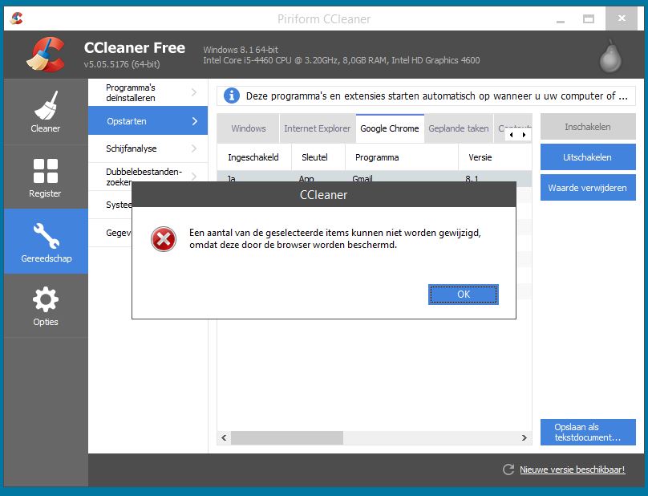
Task: Click the red error icon in dialog
Action: [x=164, y=239]
